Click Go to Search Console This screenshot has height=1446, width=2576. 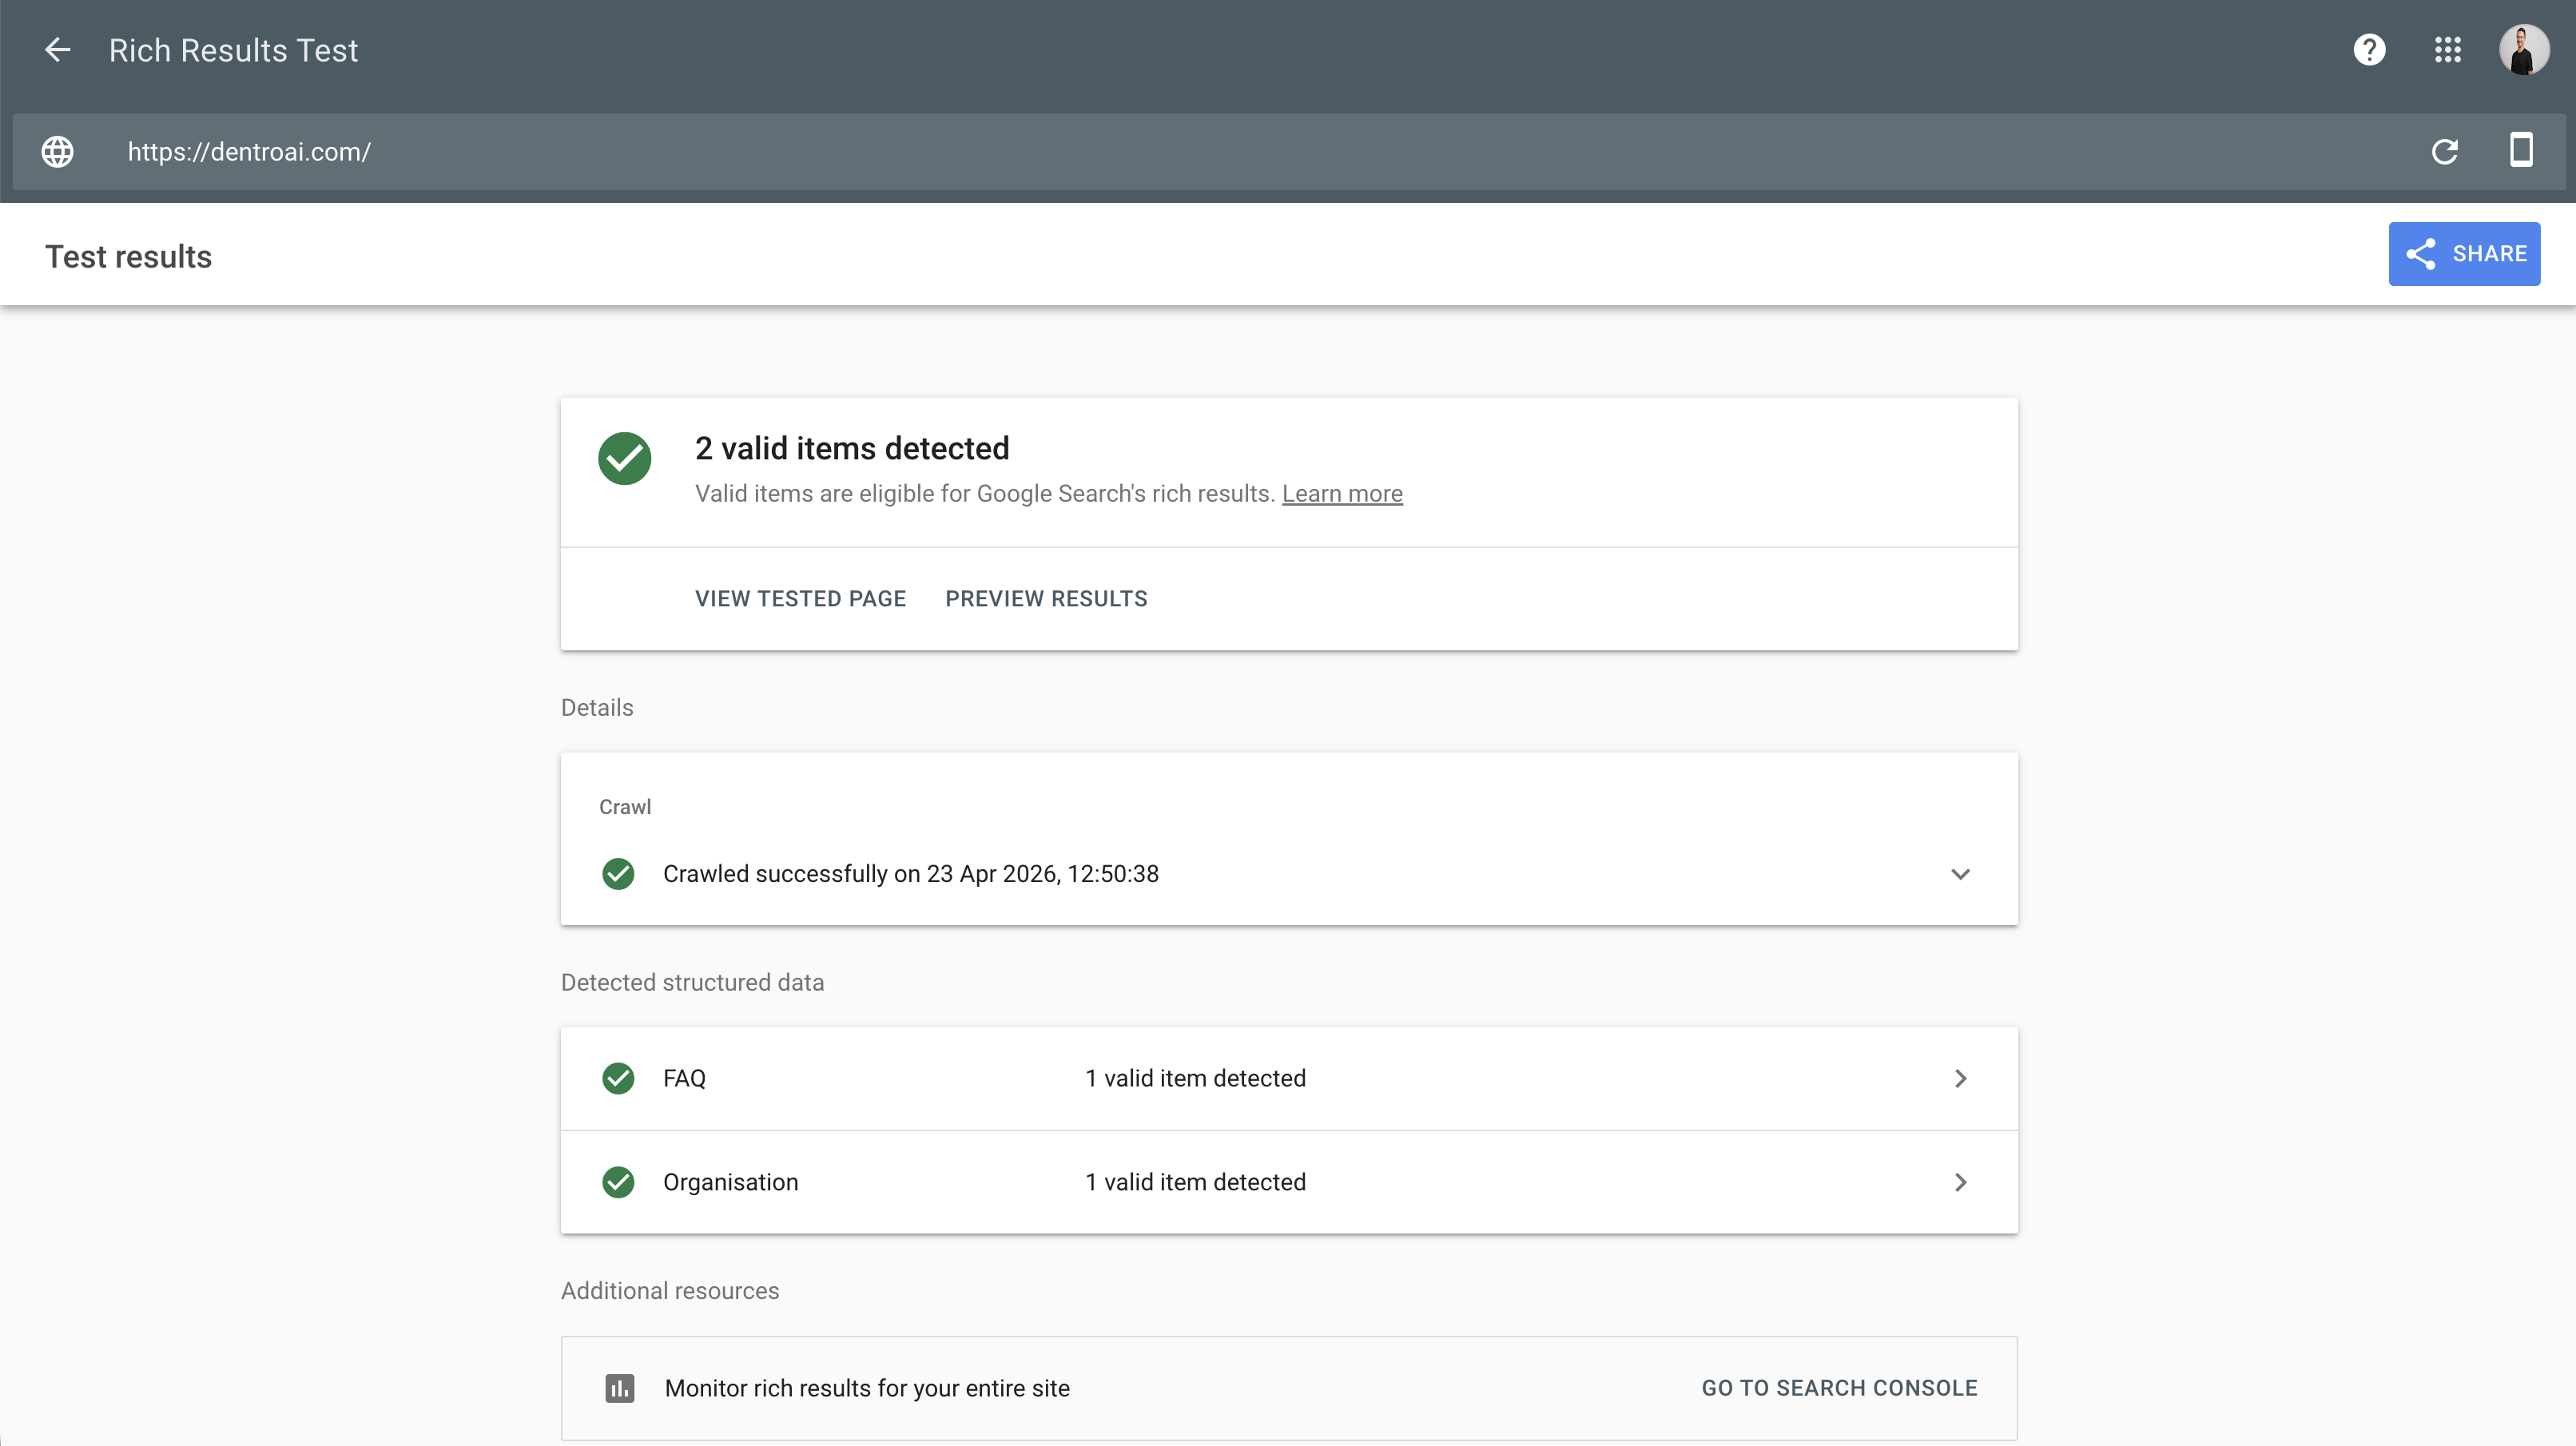(1839, 1388)
